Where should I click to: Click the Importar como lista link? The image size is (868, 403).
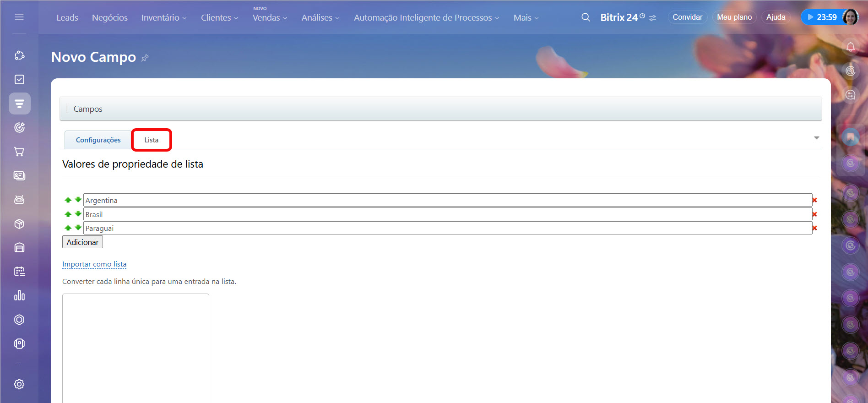[94, 264]
